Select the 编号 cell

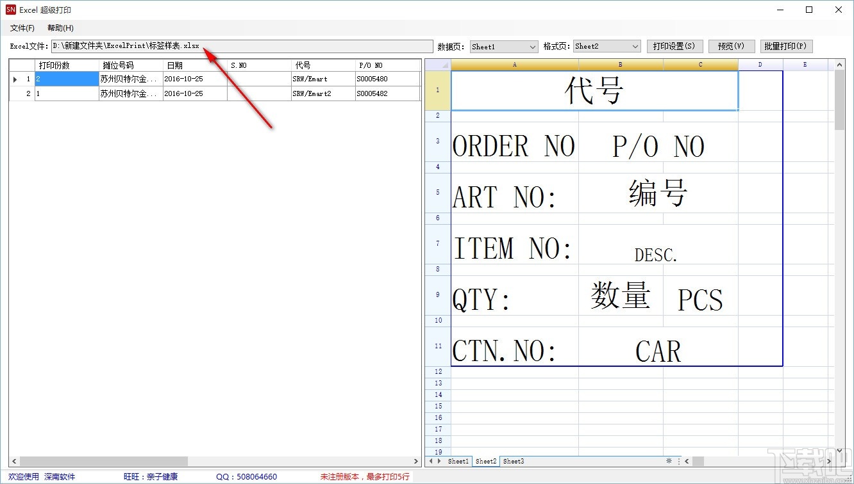658,193
